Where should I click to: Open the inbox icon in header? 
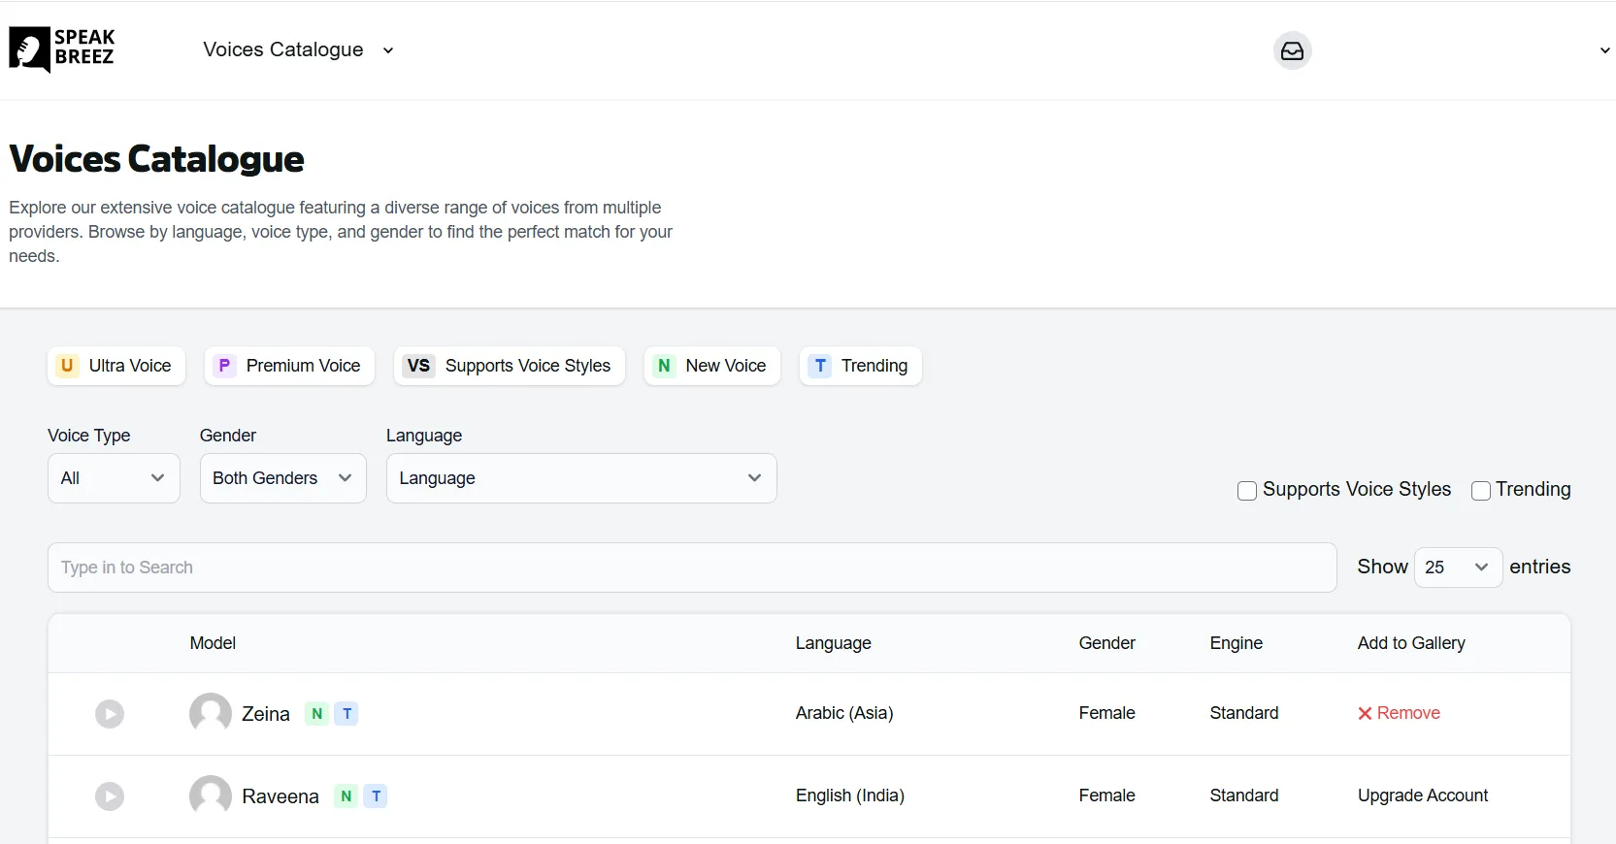[1292, 50]
